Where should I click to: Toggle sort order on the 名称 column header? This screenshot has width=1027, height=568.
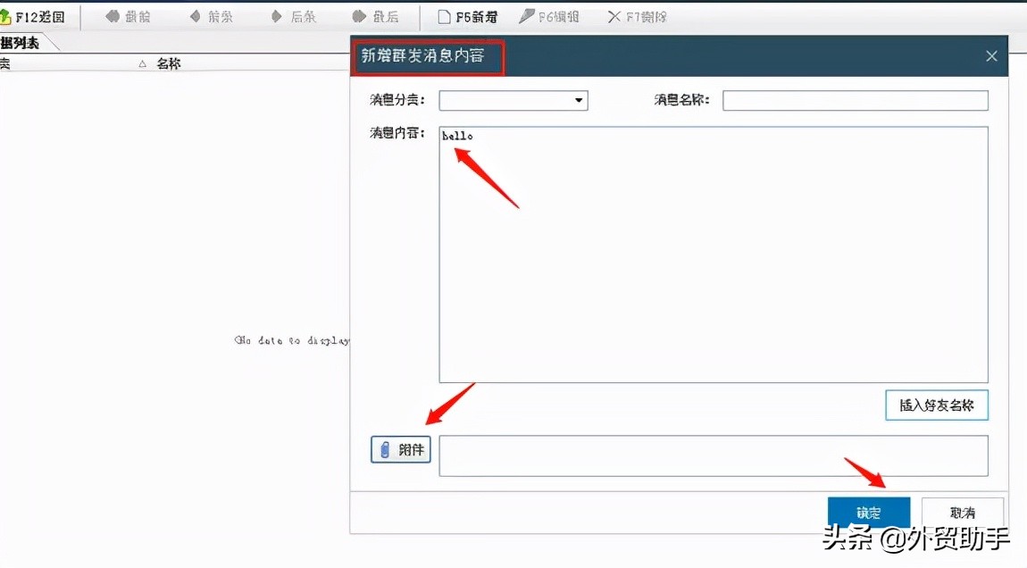(x=168, y=63)
